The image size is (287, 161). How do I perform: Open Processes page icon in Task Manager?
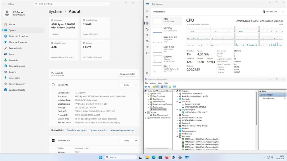[147, 17]
